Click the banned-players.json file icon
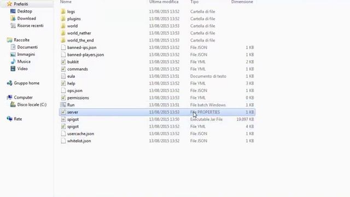This screenshot has height=197, width=350. coord(63,55)
